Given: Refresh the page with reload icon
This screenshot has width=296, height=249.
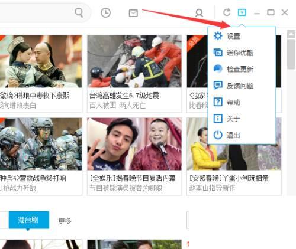Looking at the screenshot, I should [227, 12].
